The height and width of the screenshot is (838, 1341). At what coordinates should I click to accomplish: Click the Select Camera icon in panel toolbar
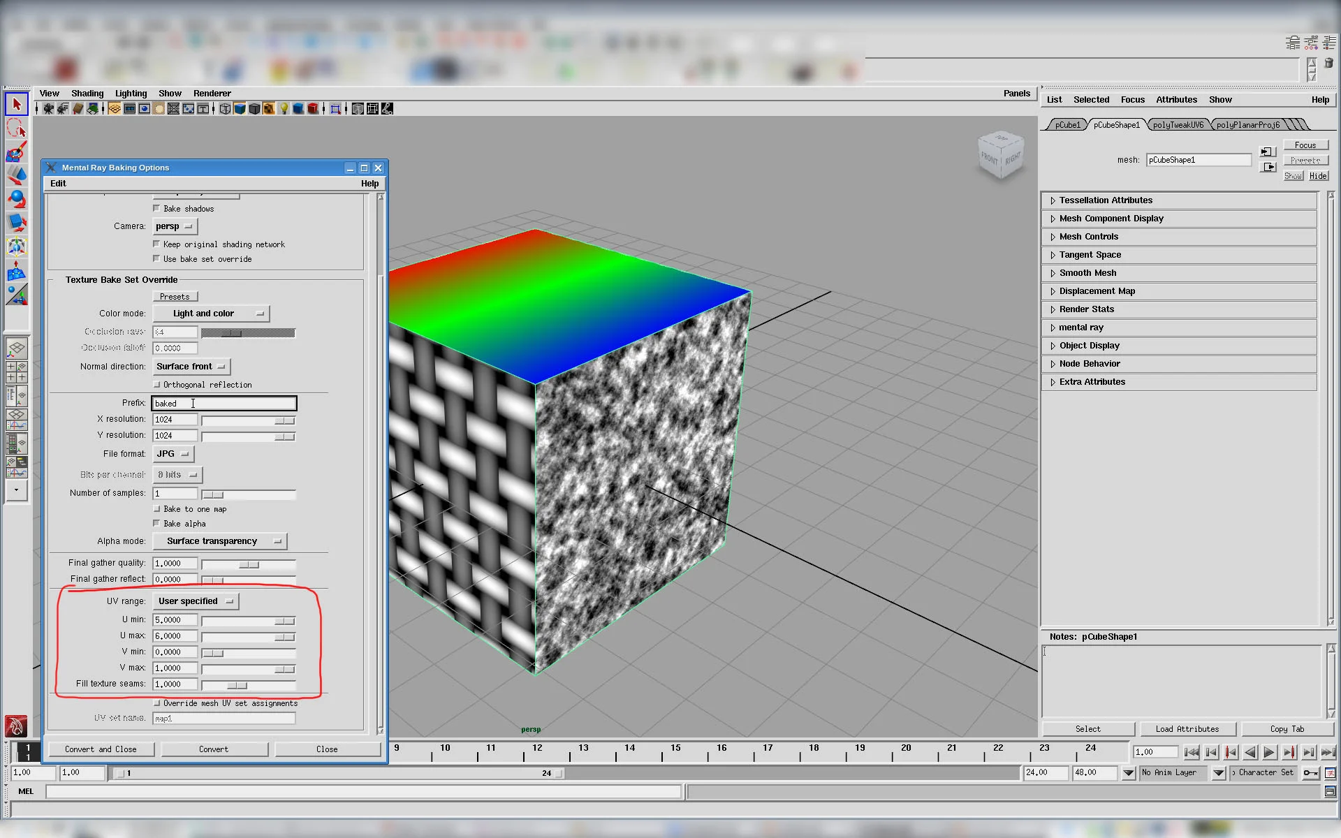pyautogui.click(x=48, y=109)
